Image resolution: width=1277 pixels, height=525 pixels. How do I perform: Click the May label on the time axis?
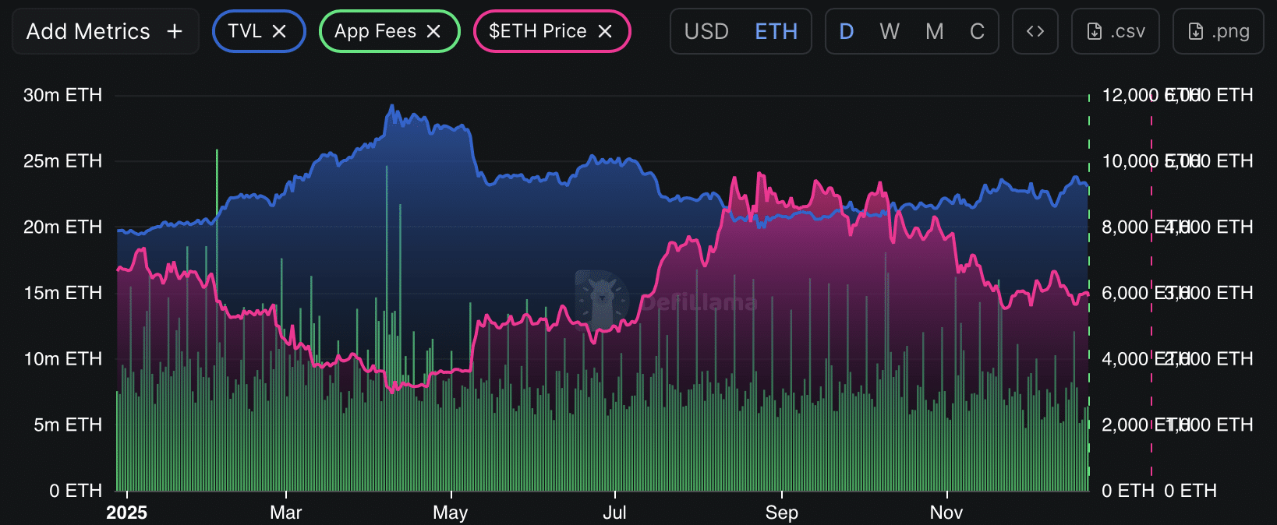450,513
